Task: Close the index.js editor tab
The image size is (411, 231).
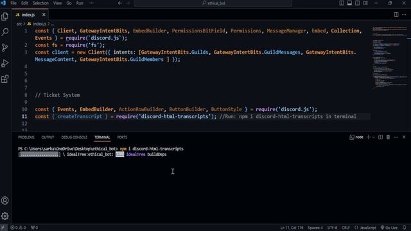Action: click(44, 15)
